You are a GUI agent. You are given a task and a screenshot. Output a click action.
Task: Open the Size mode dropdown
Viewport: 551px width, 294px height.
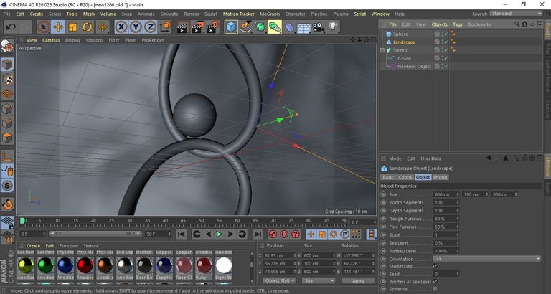[318, 280]
